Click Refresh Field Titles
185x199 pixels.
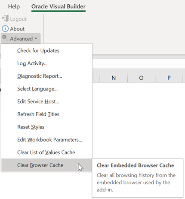pos(46,114)
